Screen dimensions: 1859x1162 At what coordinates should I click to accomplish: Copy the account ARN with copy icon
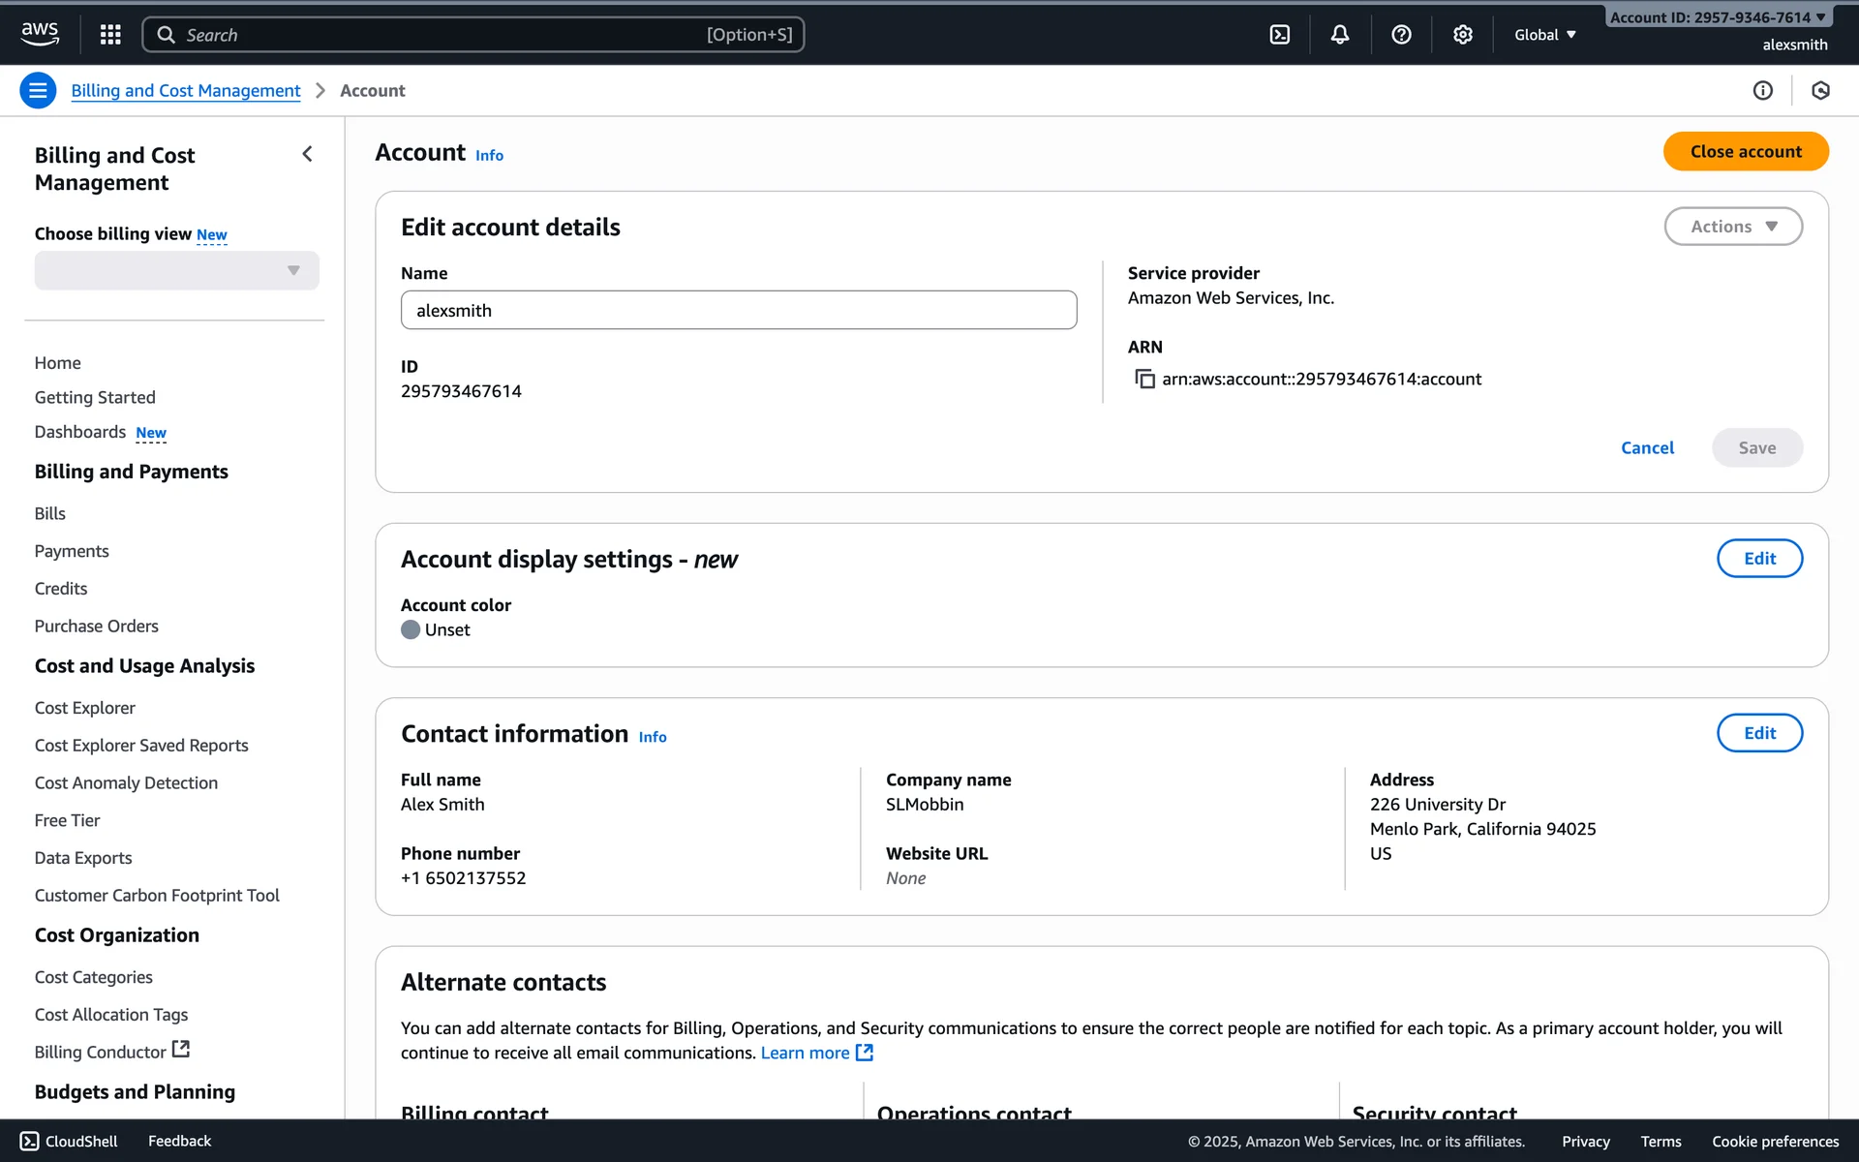tap(1144, 379)
